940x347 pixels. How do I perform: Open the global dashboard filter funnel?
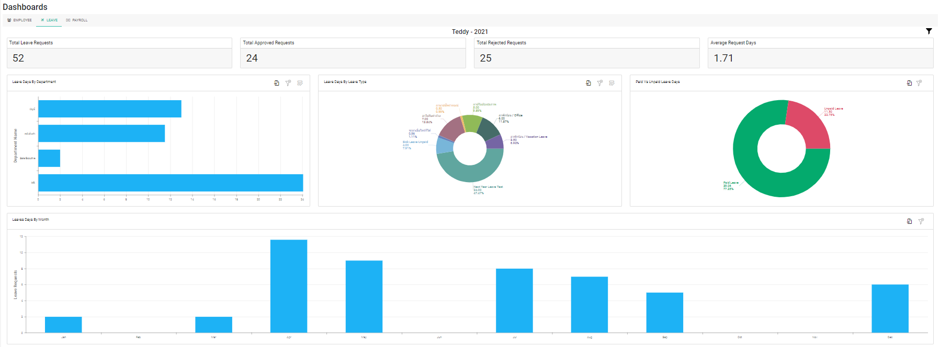tap(928, 31)
